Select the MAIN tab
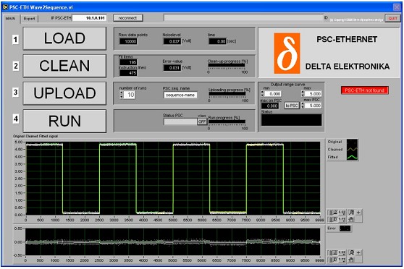Screen dimensions: 404x269 (10, 19)
